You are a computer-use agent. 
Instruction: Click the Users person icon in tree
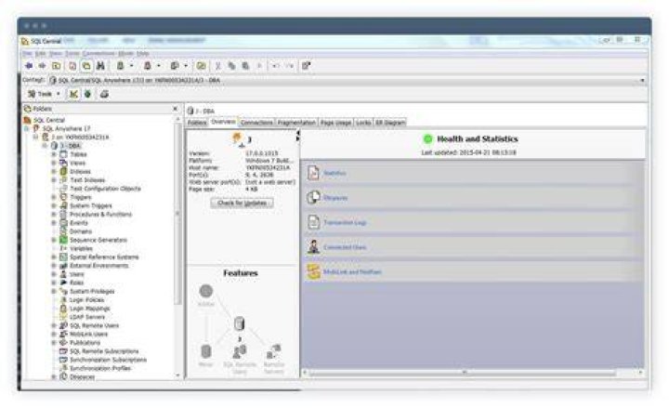(63, 274)
